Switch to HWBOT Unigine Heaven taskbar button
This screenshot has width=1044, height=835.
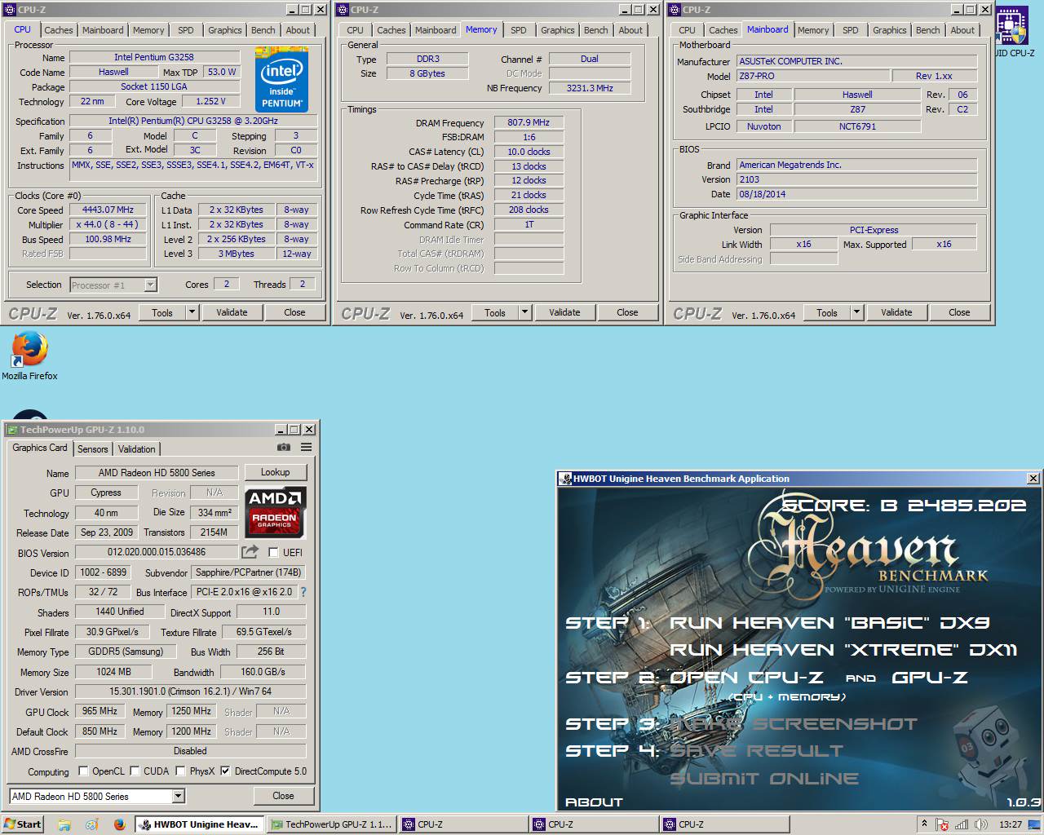pos(201,824)
